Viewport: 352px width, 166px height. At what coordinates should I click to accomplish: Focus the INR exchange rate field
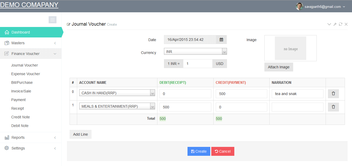tap(198, 64)
